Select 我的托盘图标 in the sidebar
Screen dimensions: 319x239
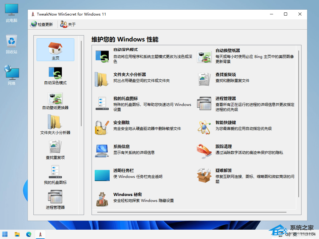click(55, 175)
